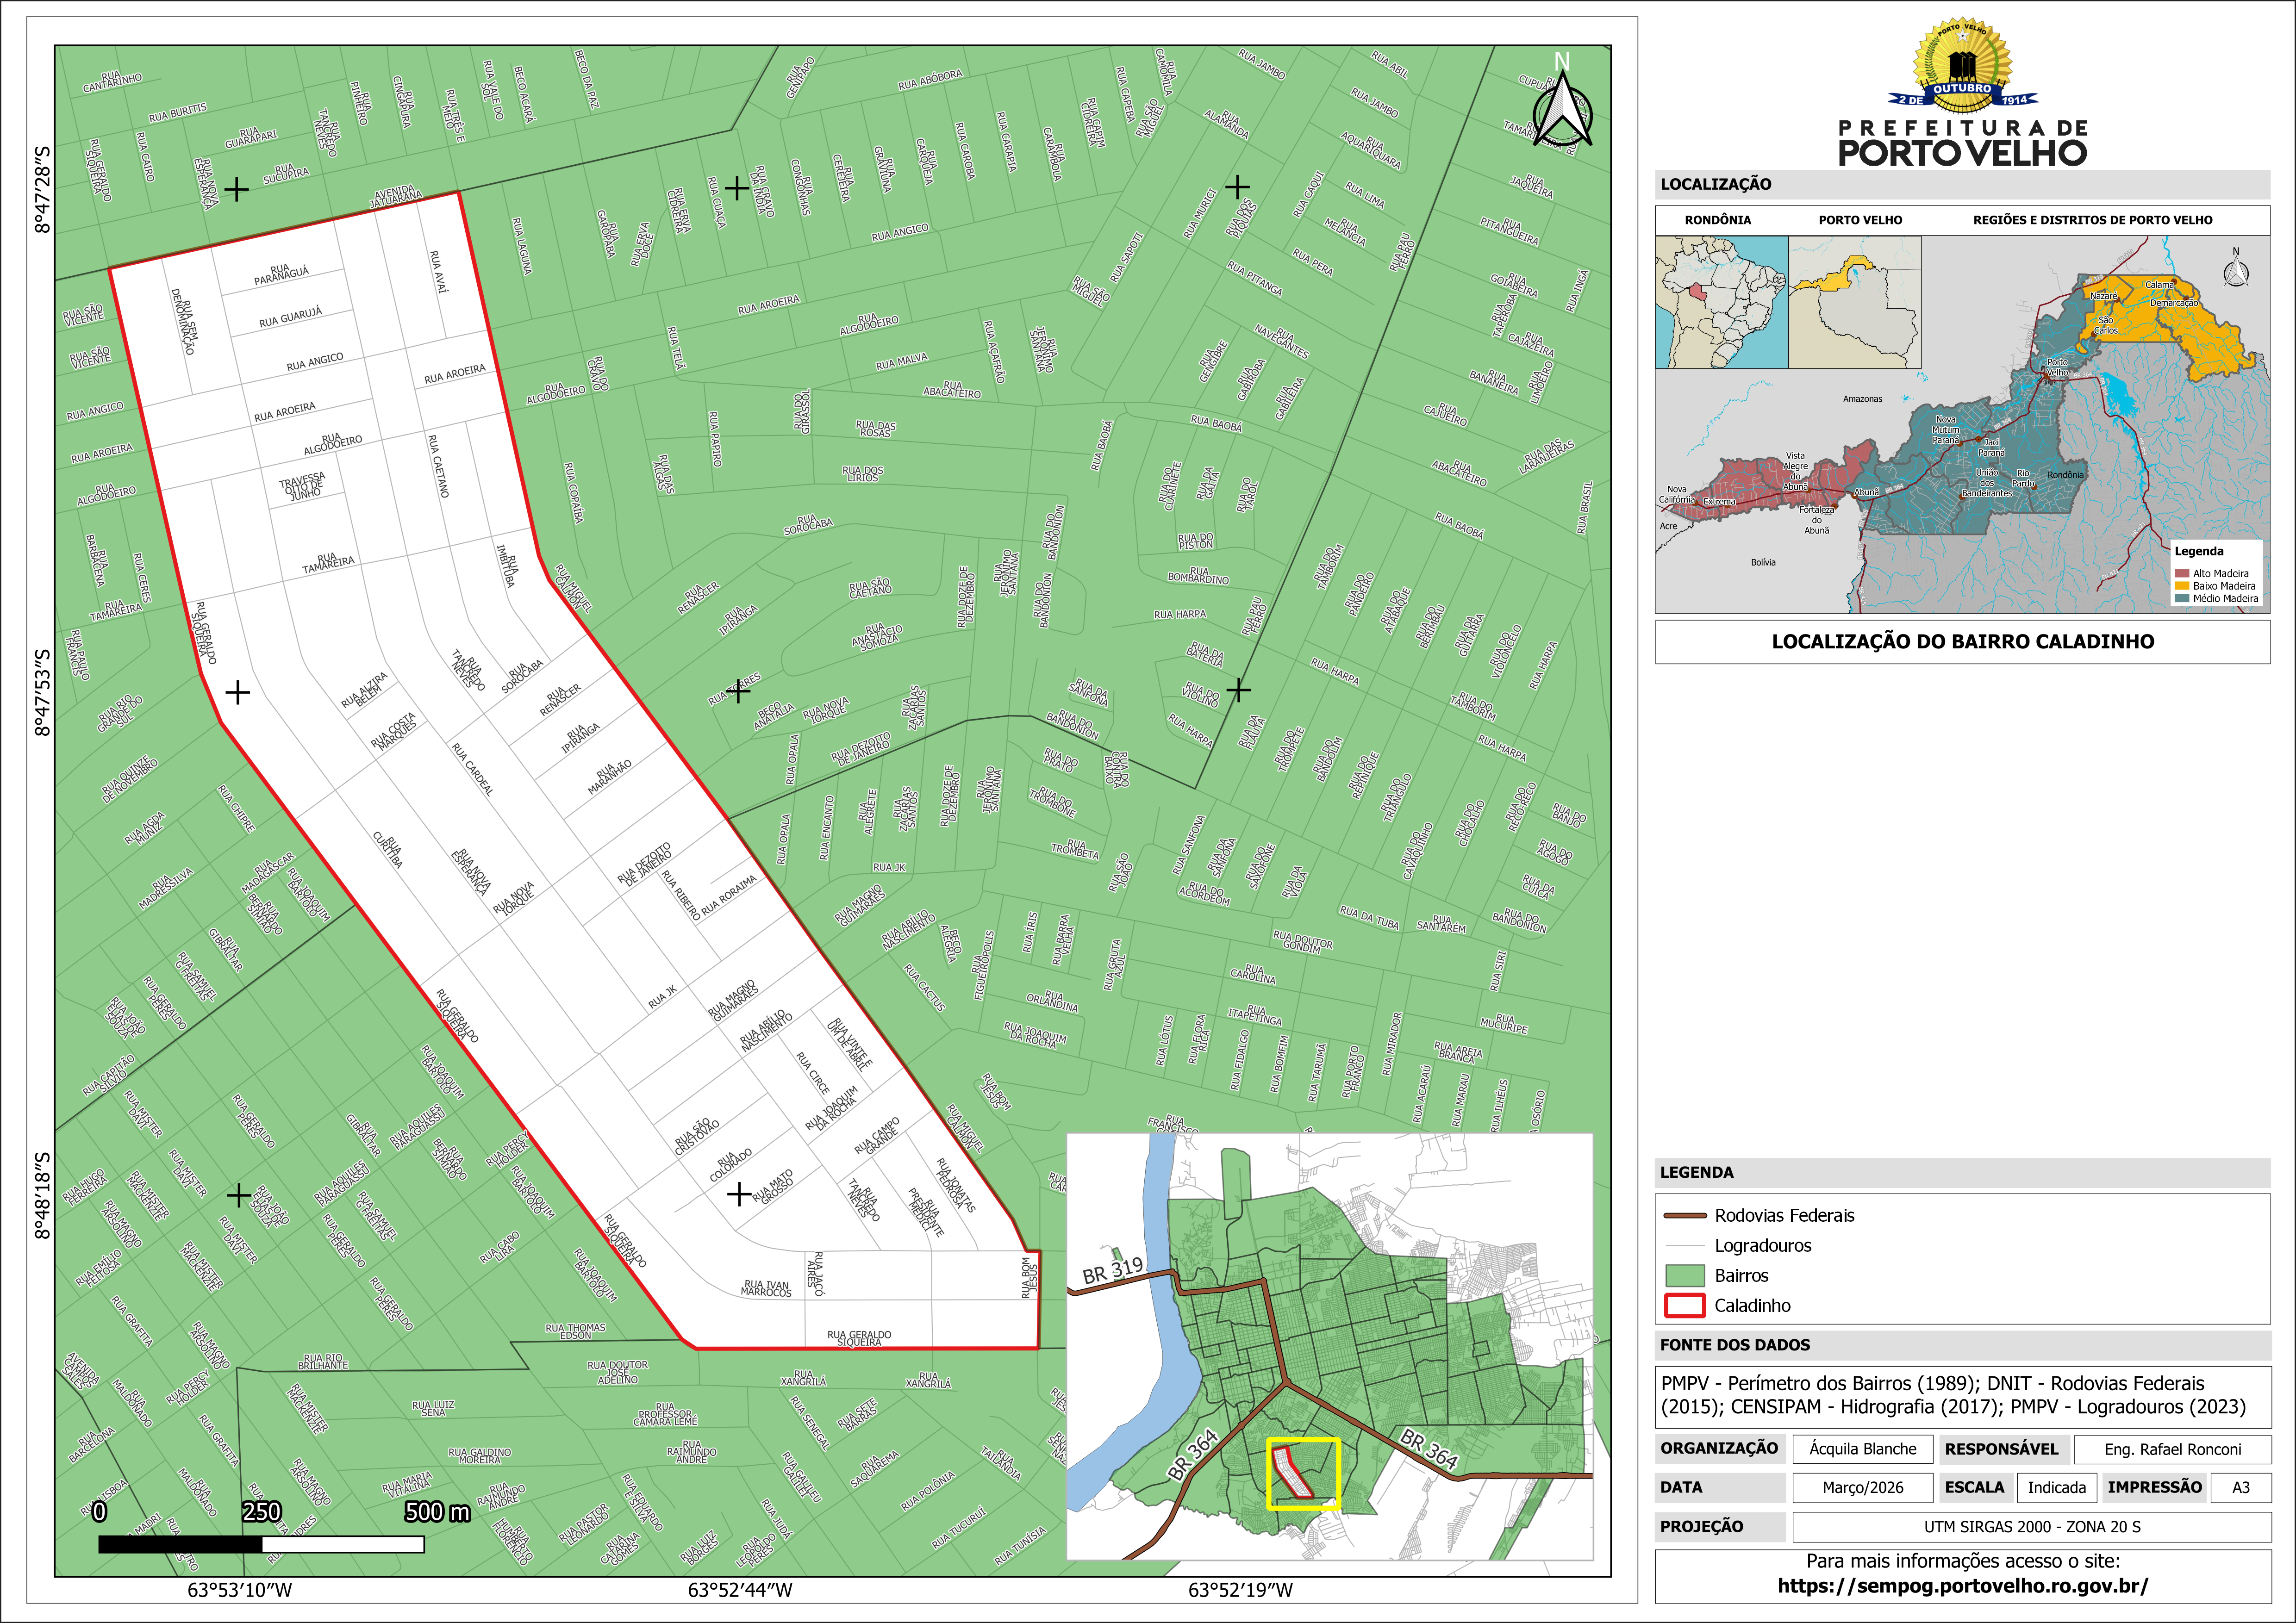This screenshot has width=2296, height=1623.
Task: Click the BR 319 highway label
Action: coord(1112,1270)
